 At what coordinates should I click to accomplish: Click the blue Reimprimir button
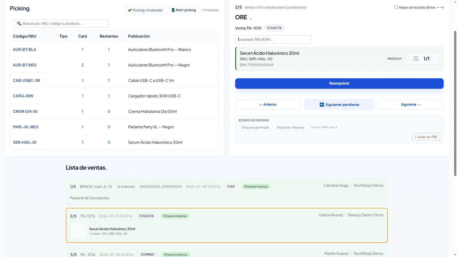coord(339,83)
